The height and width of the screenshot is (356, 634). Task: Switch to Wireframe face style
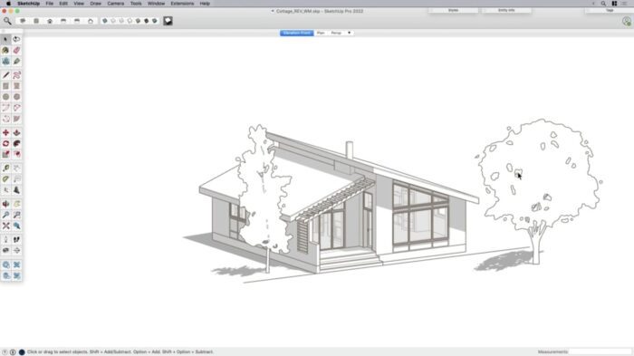[121, 21]
